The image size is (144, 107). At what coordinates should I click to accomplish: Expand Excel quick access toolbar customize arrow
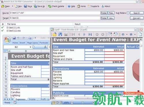pyautogui.click(x=35, y=38)
